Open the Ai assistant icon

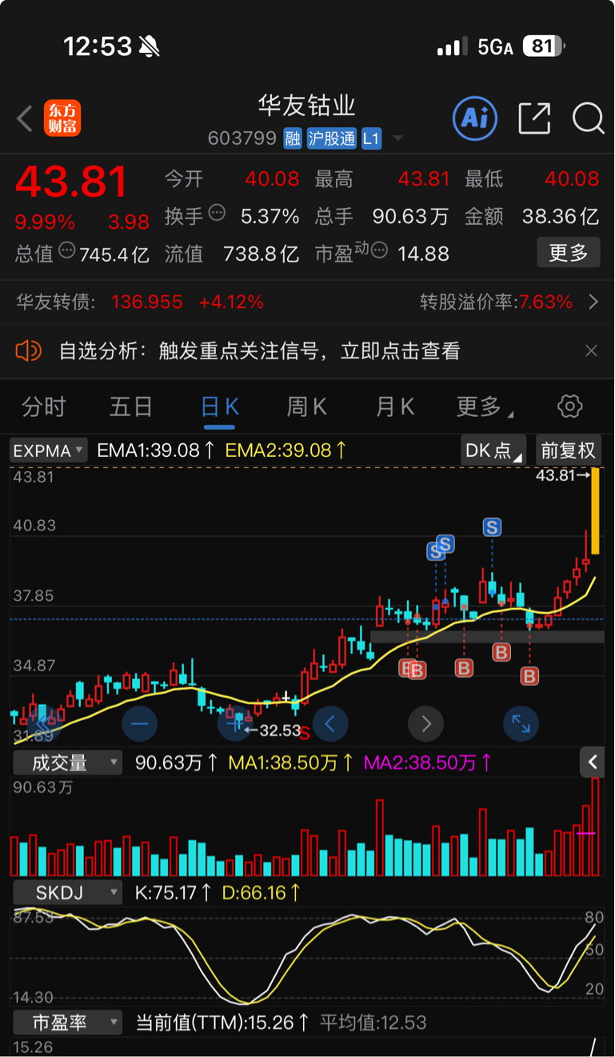click(x=475, y=118)
